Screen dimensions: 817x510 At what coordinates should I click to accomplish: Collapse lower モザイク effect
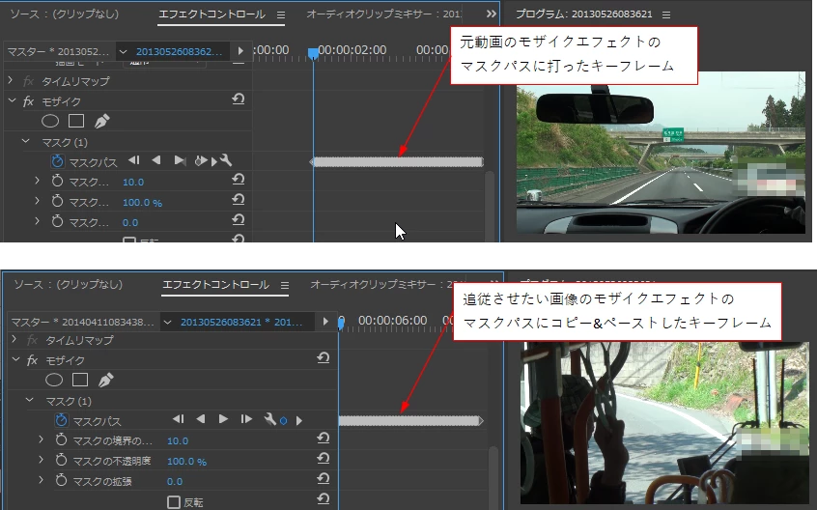16,359
